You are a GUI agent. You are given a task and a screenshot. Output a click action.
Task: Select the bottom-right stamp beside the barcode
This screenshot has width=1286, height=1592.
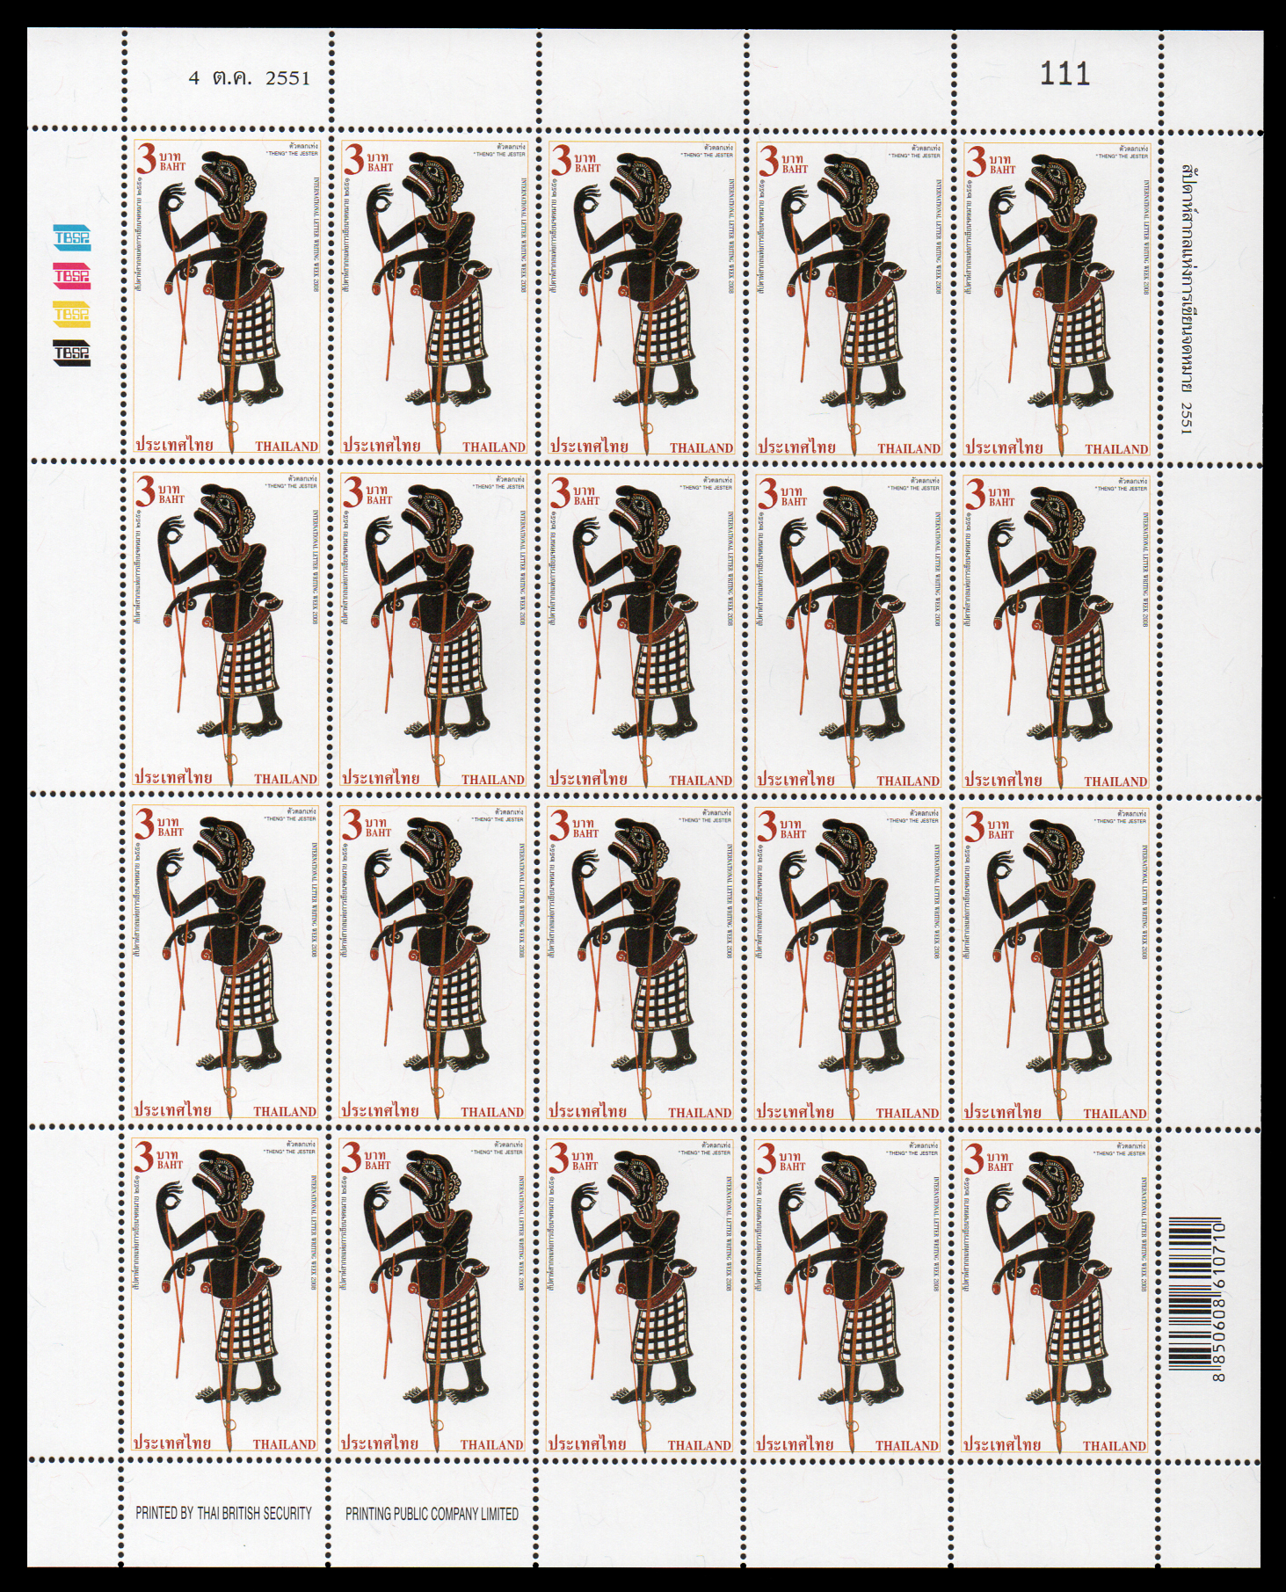[1054, 1296]
